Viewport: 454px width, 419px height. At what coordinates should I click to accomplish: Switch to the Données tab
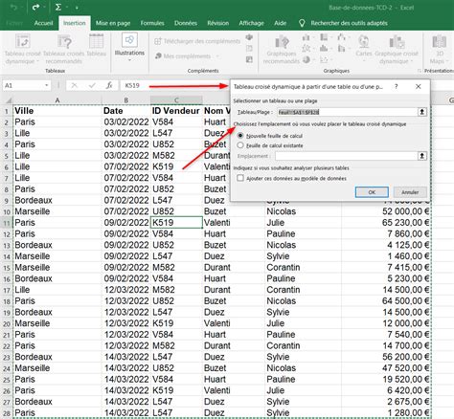click(186, 23)
